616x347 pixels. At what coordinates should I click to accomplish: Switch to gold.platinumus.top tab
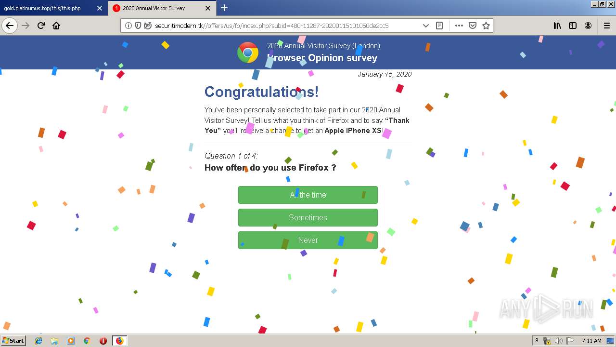(53, 8)
